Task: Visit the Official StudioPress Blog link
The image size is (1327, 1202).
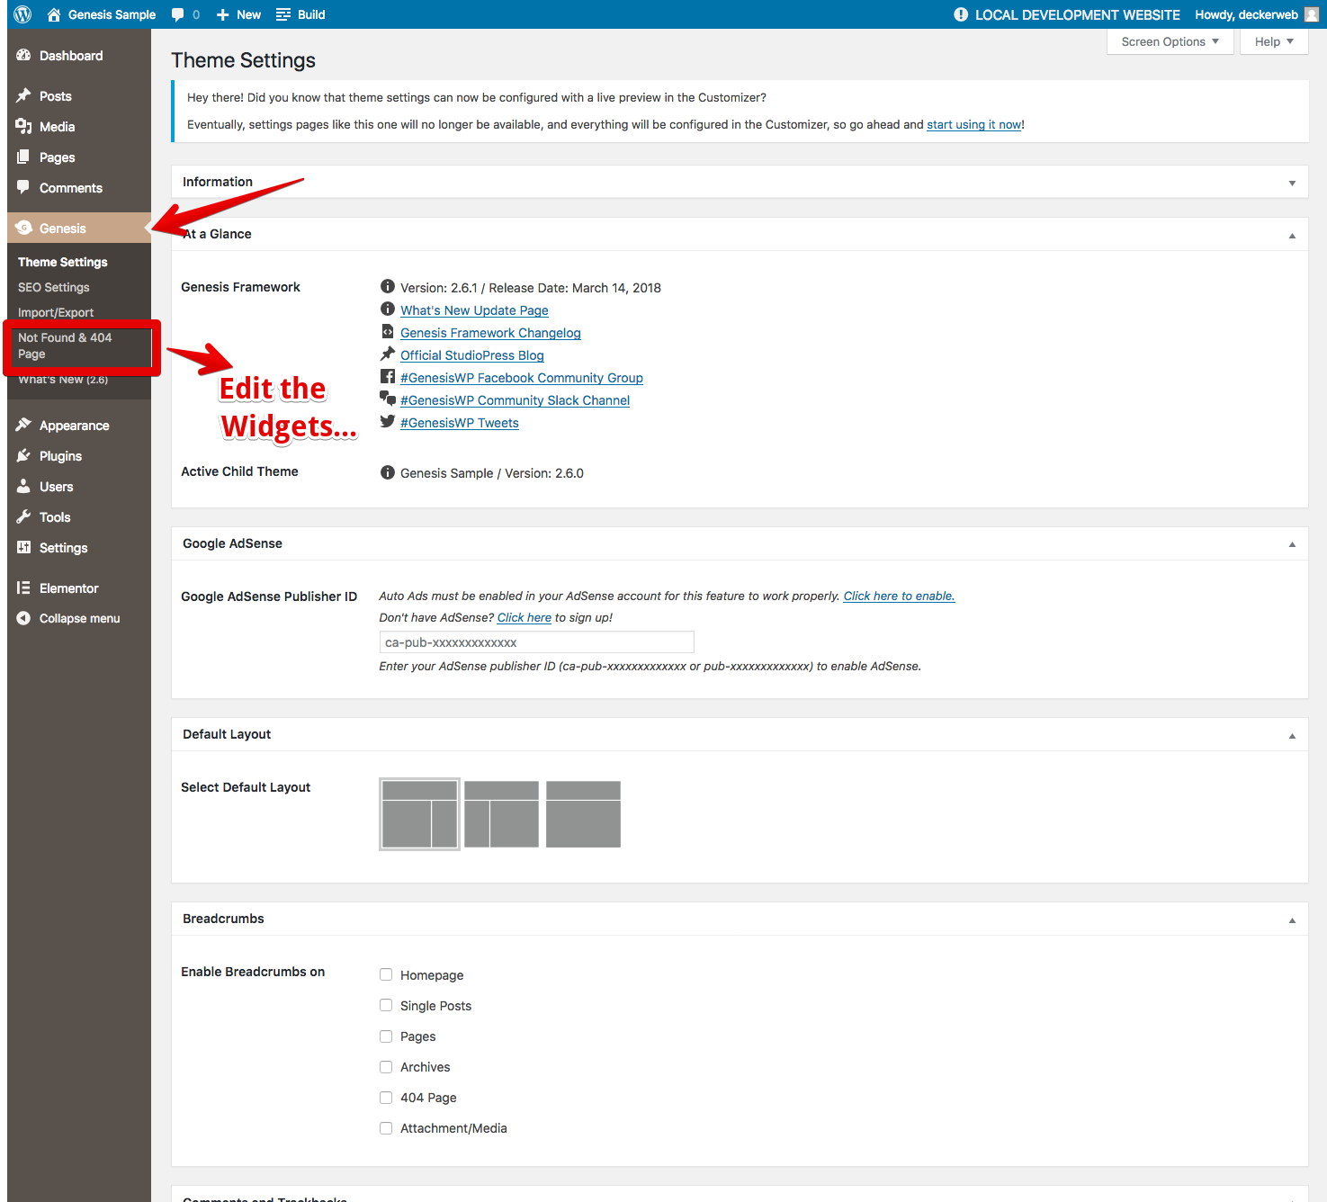Action: pyautogui.click(x=472, y=355)
